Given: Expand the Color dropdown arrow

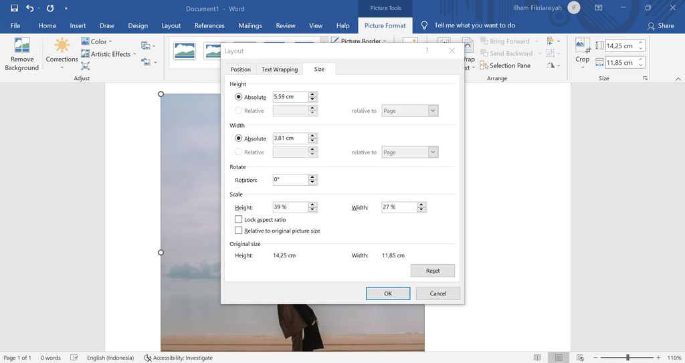Looking at the screenshot, I should pyautogui.click(x=110, y=41).
